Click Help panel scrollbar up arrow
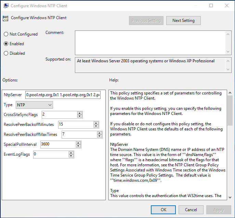235x218 pixels. [x=230, y=93]
